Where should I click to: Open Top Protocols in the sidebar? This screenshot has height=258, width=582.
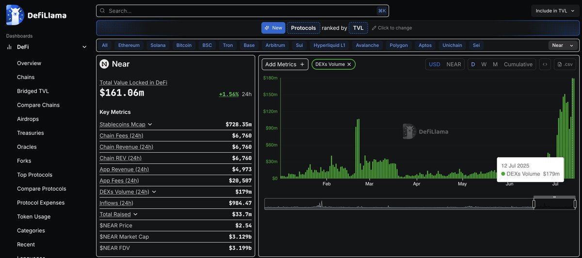[34, 175]
